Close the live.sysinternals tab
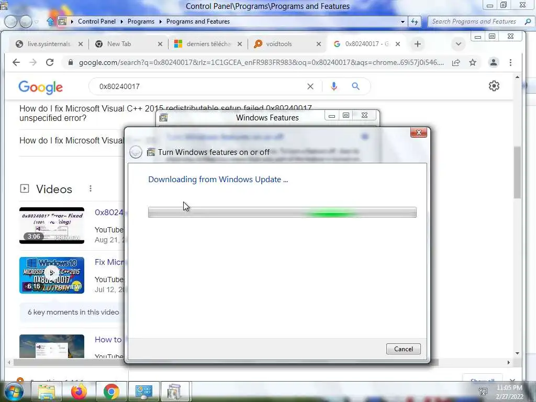This screenshot has width=536, height=402. pos(80,44)
